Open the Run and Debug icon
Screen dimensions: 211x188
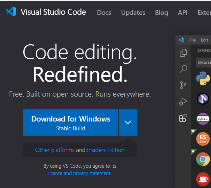pyautogui.click(x=183, y=102)
